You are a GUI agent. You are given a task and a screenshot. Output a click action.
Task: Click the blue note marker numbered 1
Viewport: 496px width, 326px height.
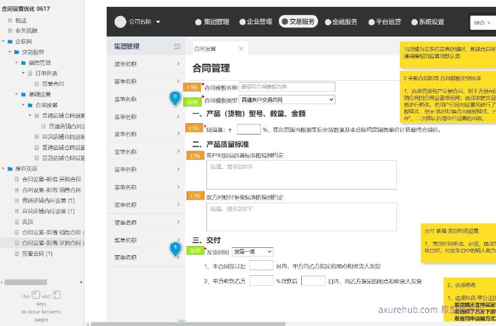click(175, 249)
